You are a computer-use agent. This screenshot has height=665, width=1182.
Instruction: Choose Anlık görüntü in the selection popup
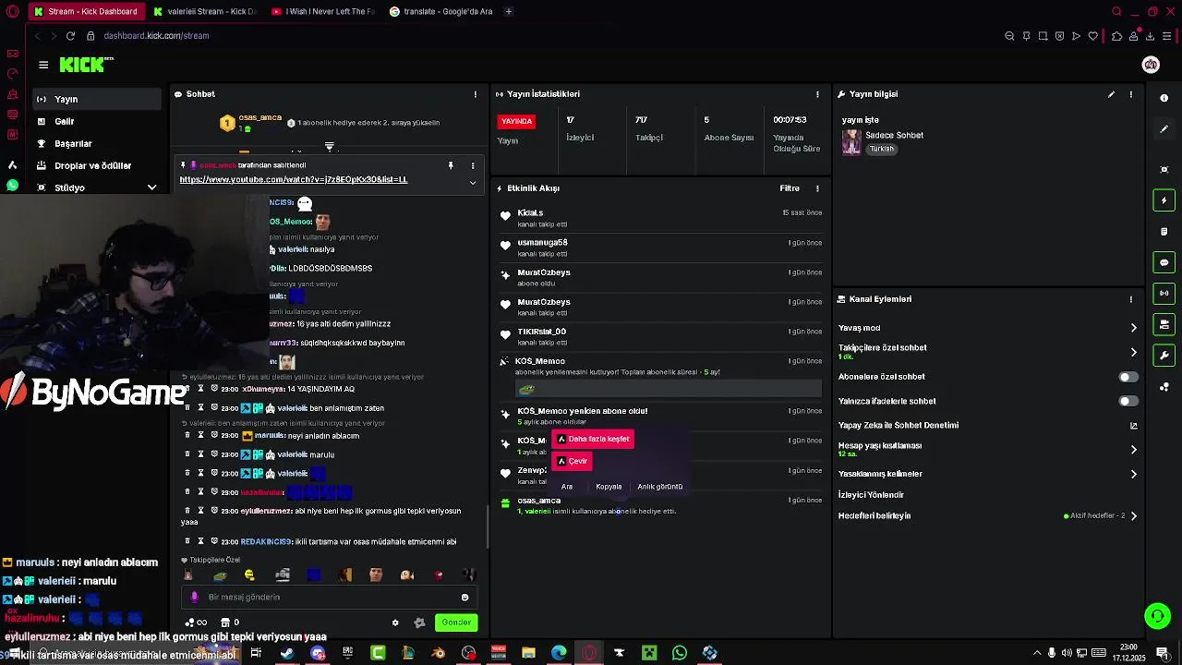coord(660,487)
